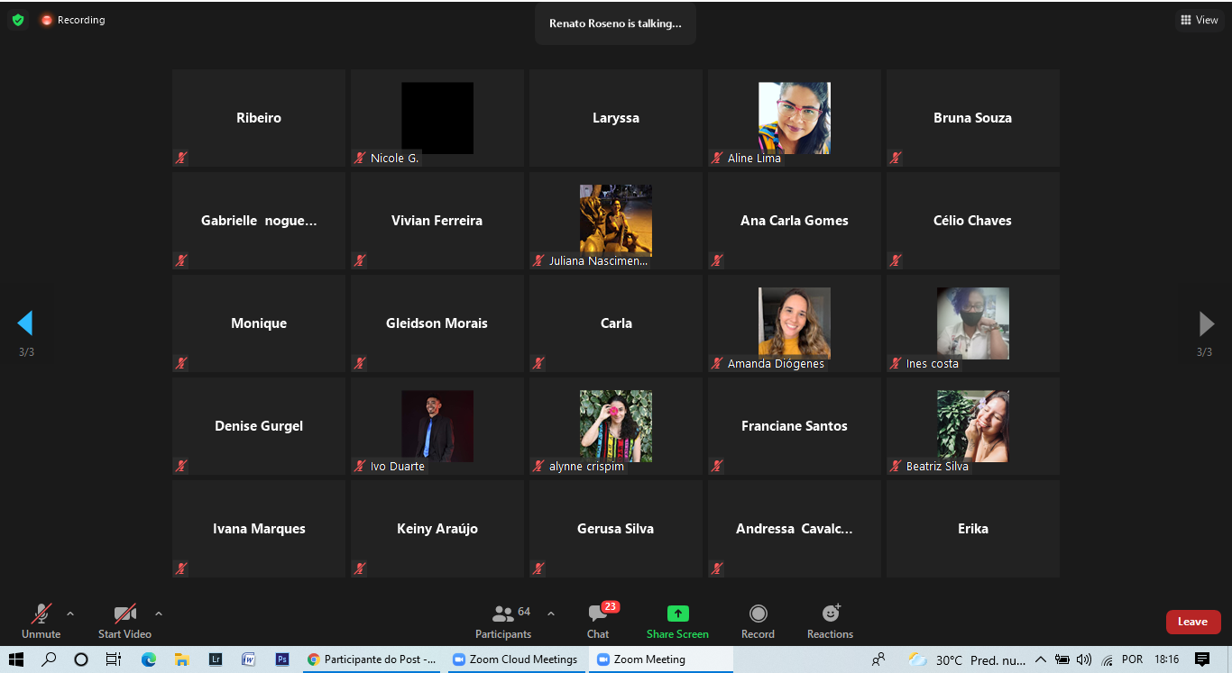Viewport: 1232px width, 673px height.
Task: Start recording with the Record button
Action: (758, 621)
